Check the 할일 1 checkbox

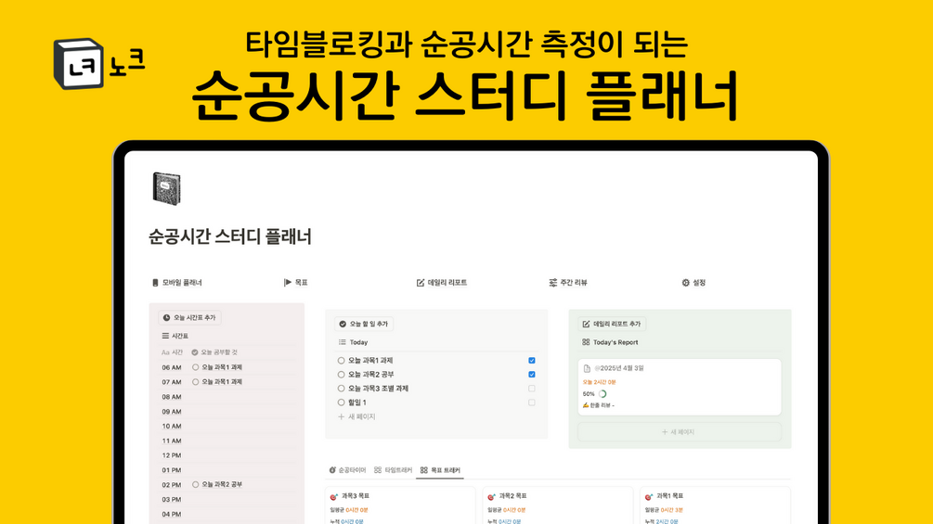coord(531,403)
